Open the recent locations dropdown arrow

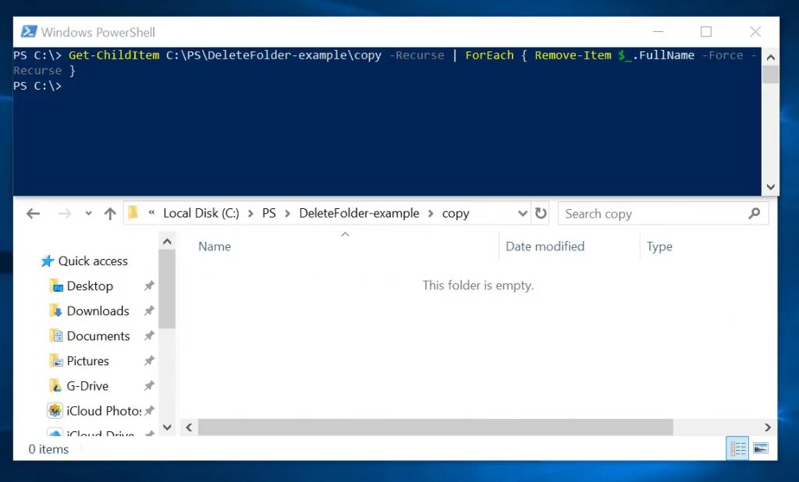coord(89,214)
